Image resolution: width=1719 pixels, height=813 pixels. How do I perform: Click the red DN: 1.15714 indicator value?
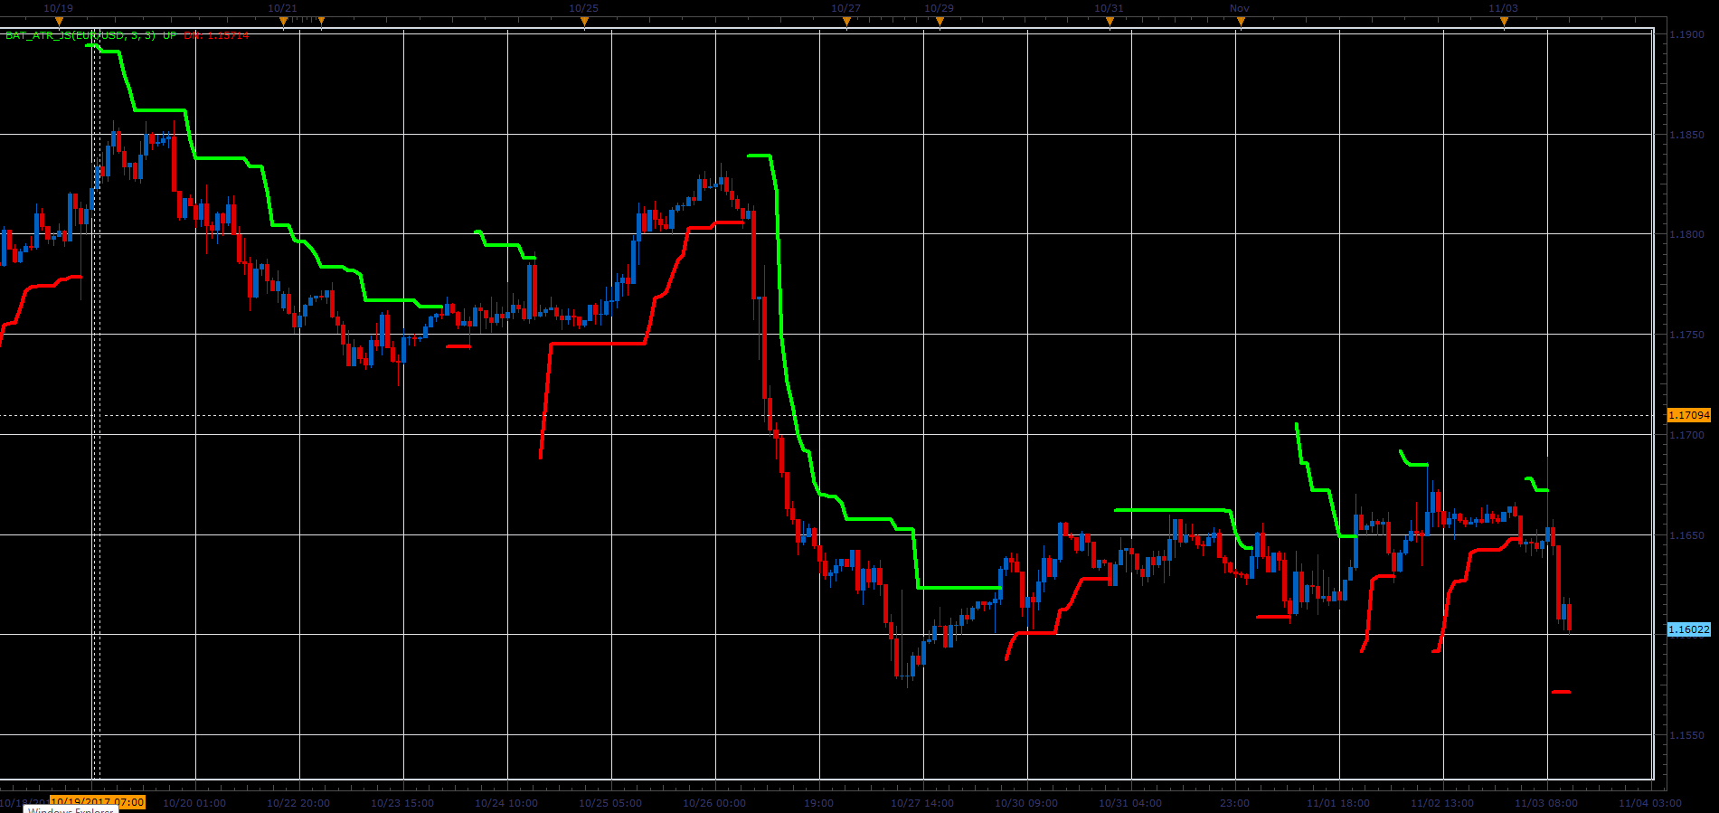[216, 35]
